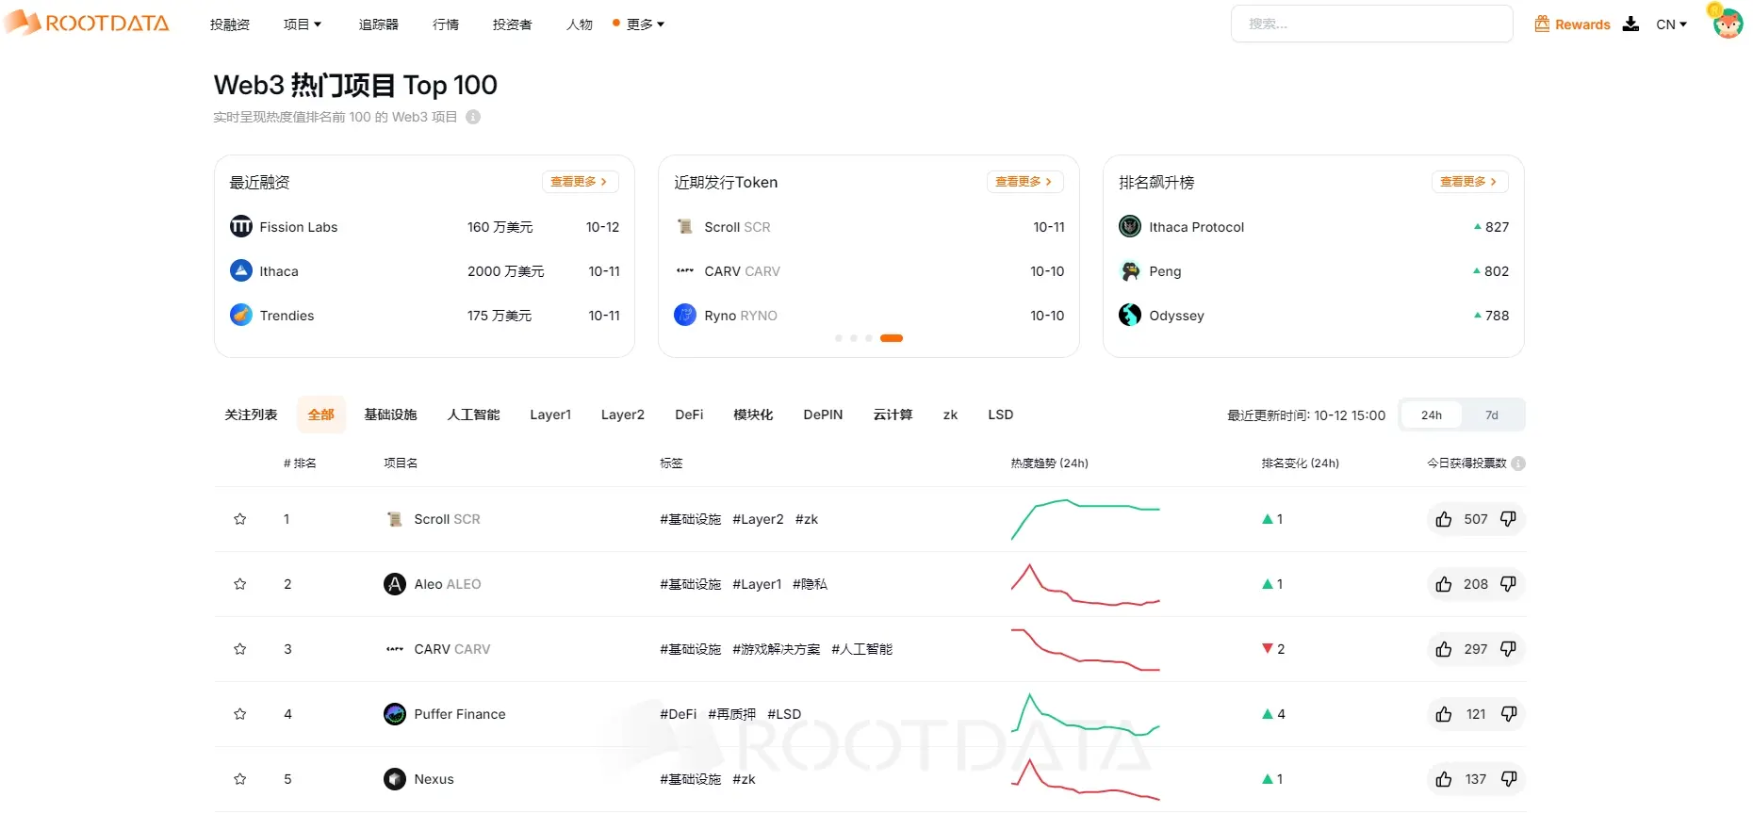1753x813 pixels.
Task: Click info icon next to votes column
Action: pyautogui.click(x=1518, y=463)
